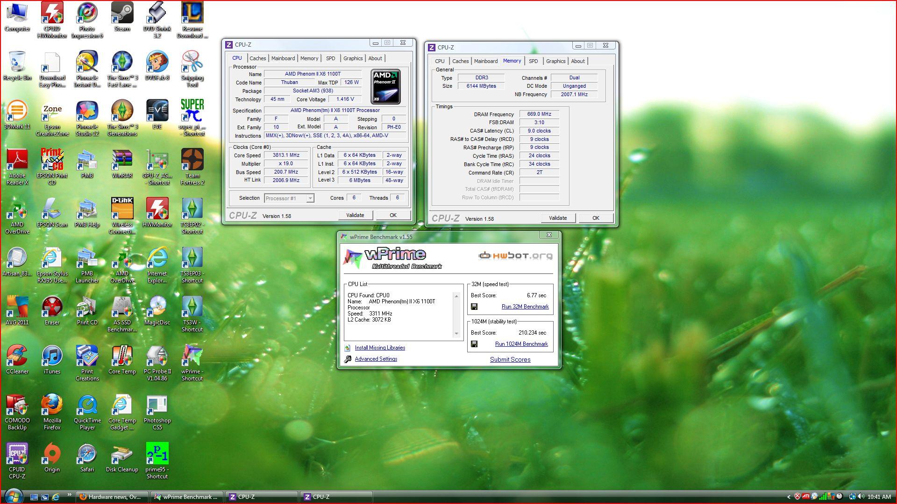Click up arrow of CPU List scrollbar
This screenshot has width=897, height=504.
point(456,296)
